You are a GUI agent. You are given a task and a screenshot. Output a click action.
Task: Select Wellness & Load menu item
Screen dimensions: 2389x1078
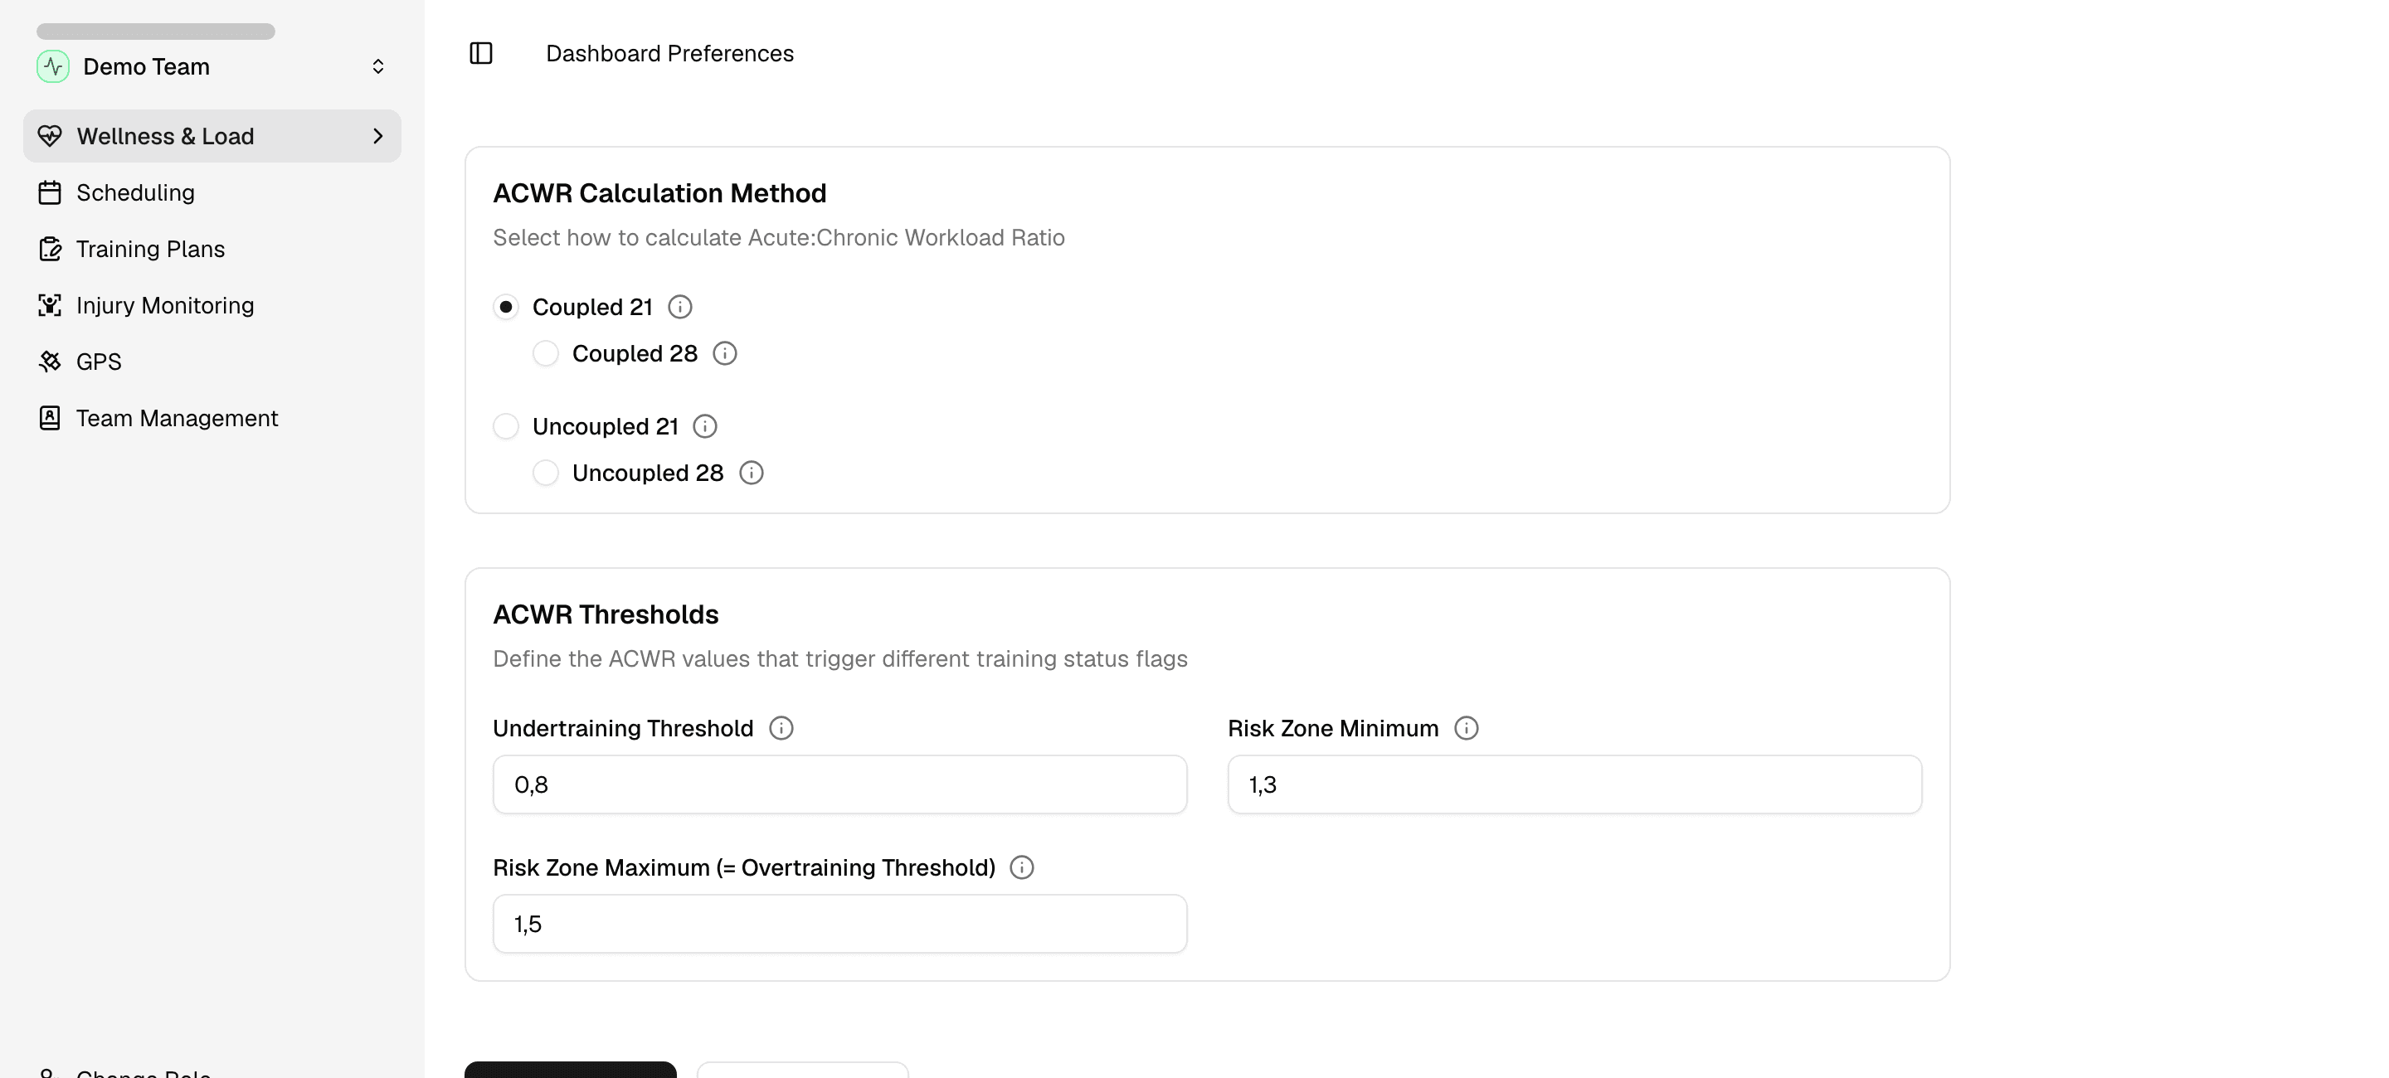point(212,136)
